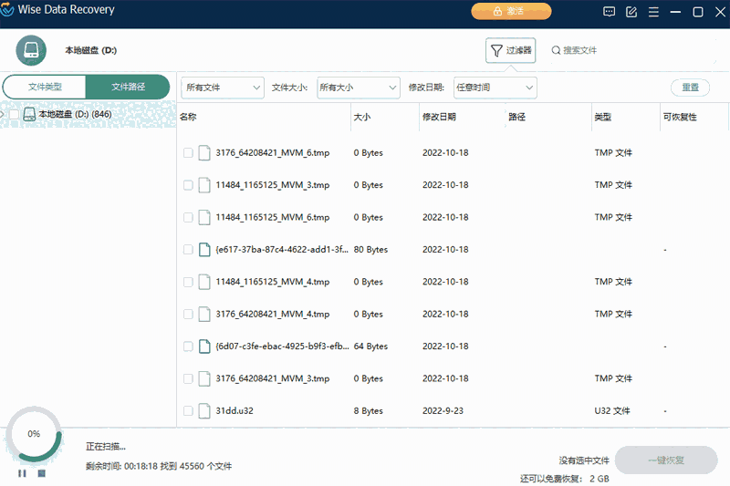Click the edit note icon in title bar
The image size is (730, 486).
pos(631,12)
